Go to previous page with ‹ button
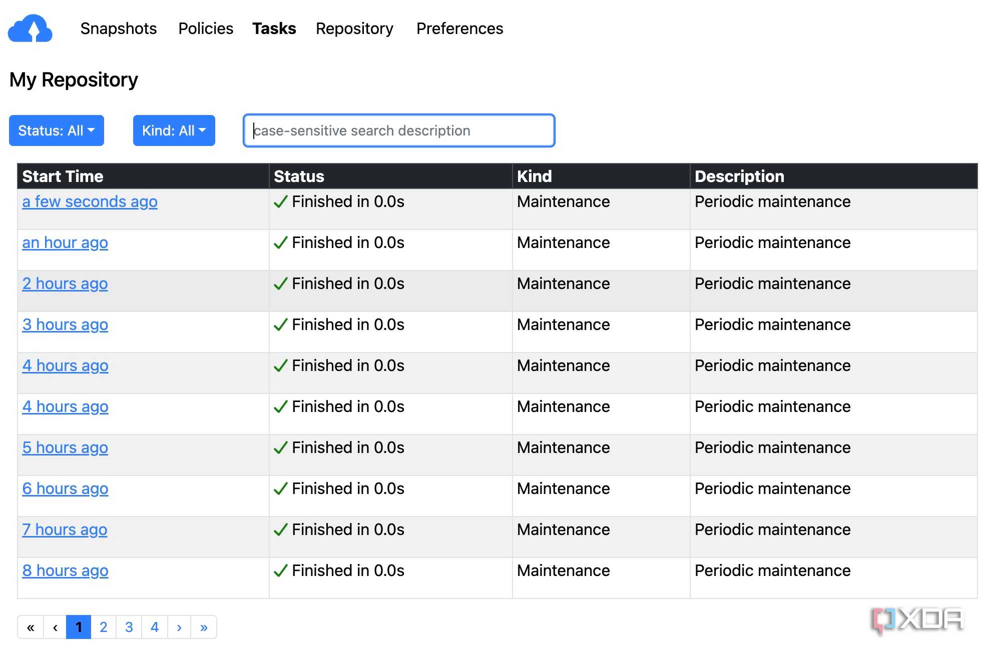The width and height of the screenshot is (981, 653). coord(55,627)
